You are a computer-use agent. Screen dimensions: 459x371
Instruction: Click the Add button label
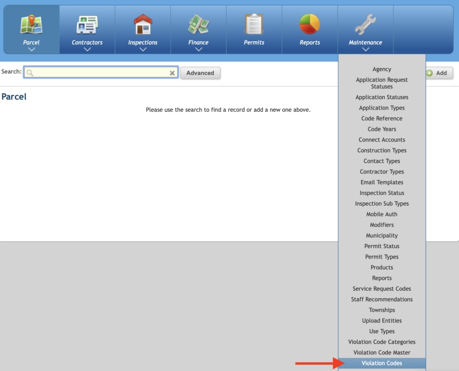pos(442,73)
